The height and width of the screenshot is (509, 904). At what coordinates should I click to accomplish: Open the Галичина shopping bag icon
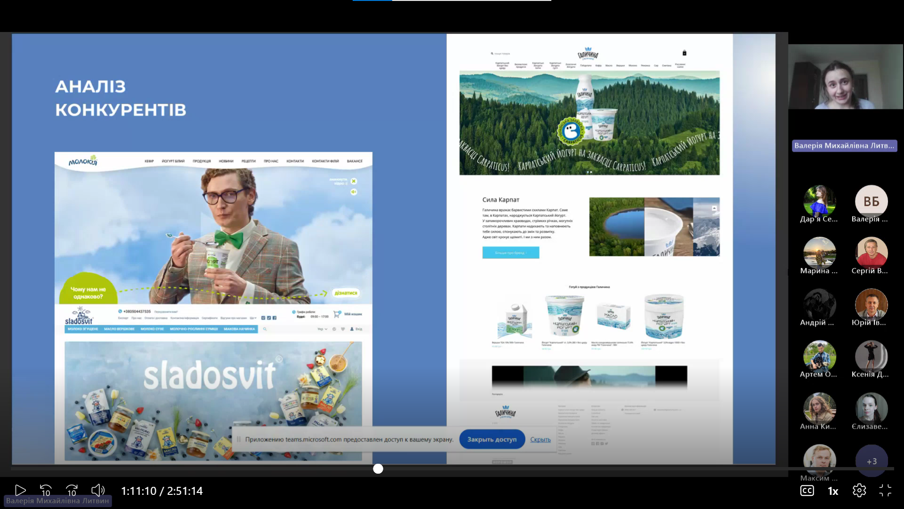coord(685,53)
